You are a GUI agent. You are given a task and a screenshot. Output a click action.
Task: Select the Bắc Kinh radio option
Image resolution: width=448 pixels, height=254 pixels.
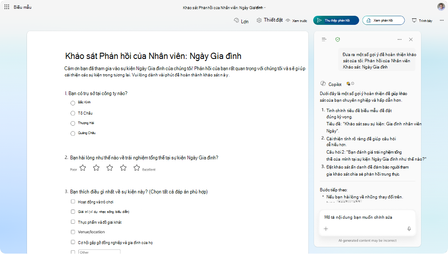click(73, 103)
